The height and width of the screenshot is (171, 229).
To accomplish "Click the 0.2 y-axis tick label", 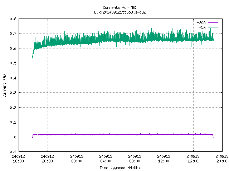I will (13, 108).
